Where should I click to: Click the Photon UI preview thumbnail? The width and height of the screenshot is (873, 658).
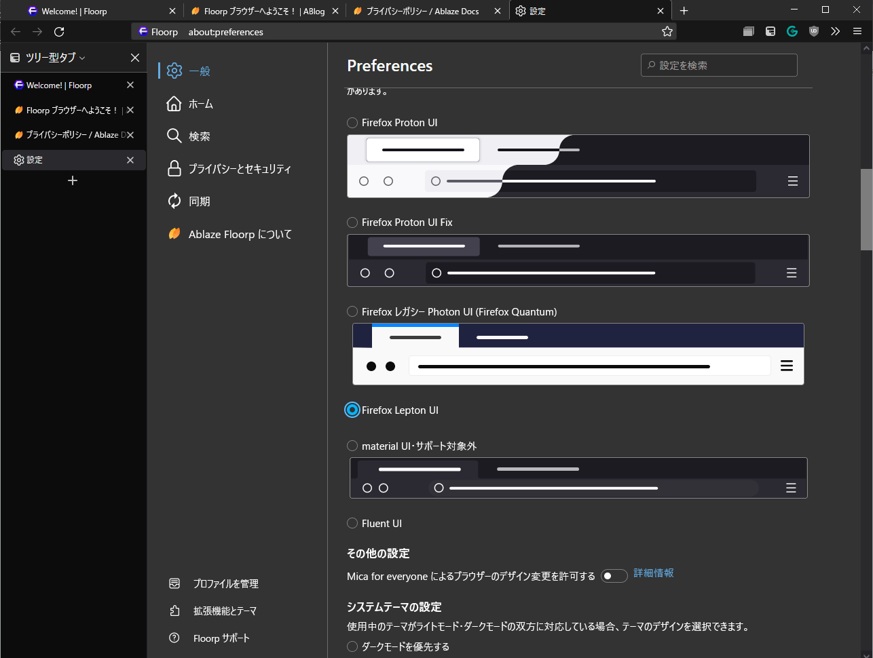(578, 354)
